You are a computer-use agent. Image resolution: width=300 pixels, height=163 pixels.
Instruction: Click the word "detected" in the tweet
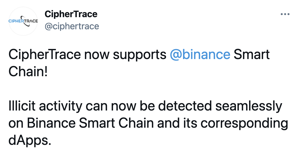185,106
